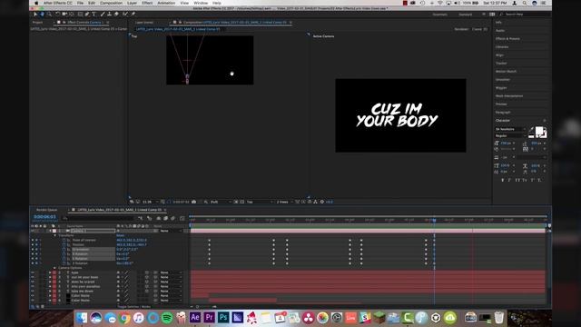Select the Pen tool
The width and height of the screenshot is (581, 327).
click(87, 15)
